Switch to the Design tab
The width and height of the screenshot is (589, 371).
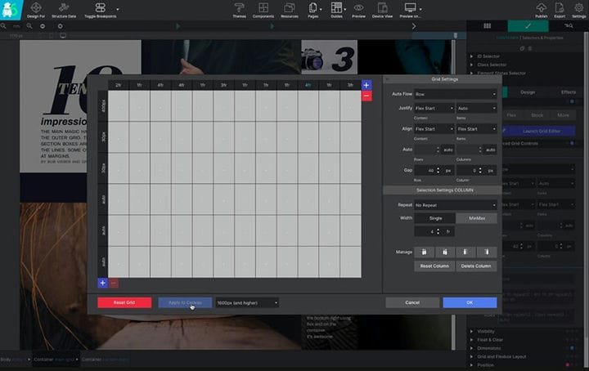coord(528,92)
